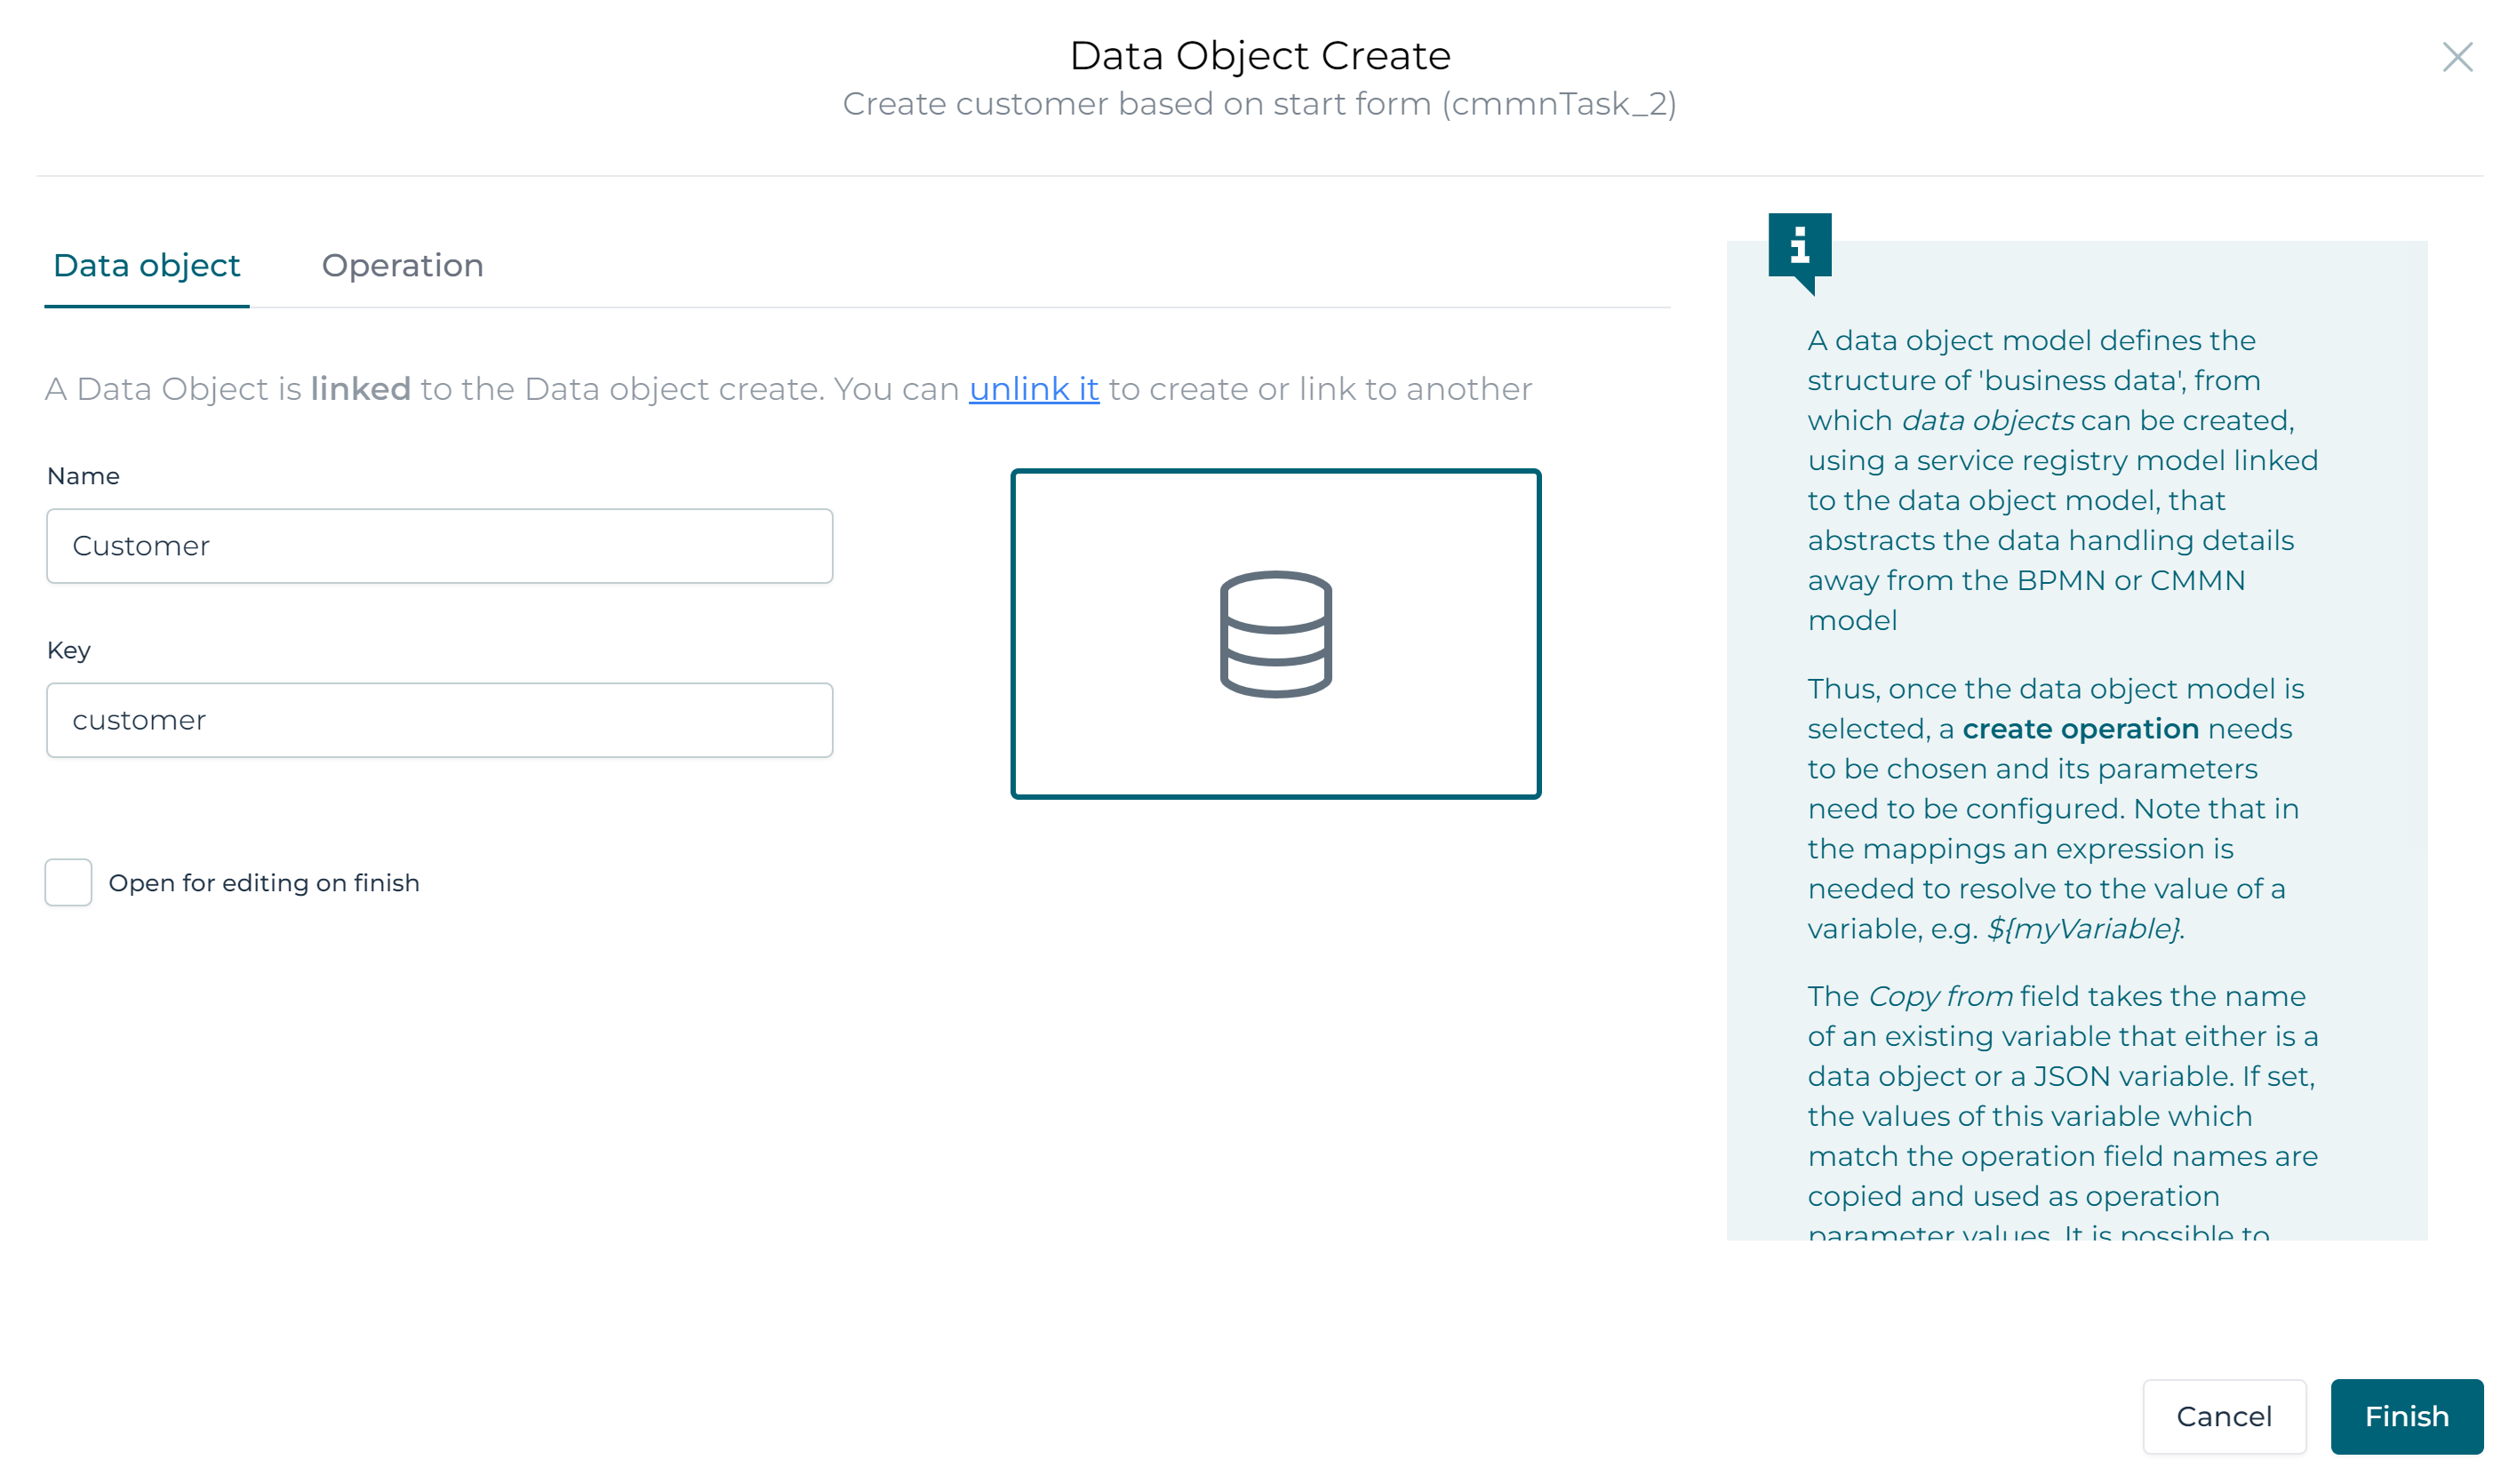This screenshot has width=2517, height=1484.
Task: Click "unlink it" to detach the Data Object
Action: pos(1034,389)
